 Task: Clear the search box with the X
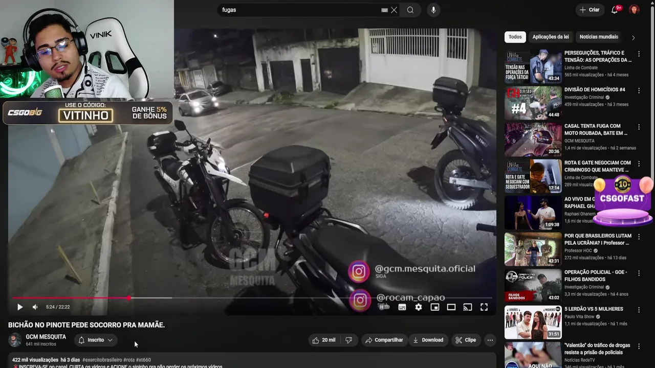tap(394, 10)
